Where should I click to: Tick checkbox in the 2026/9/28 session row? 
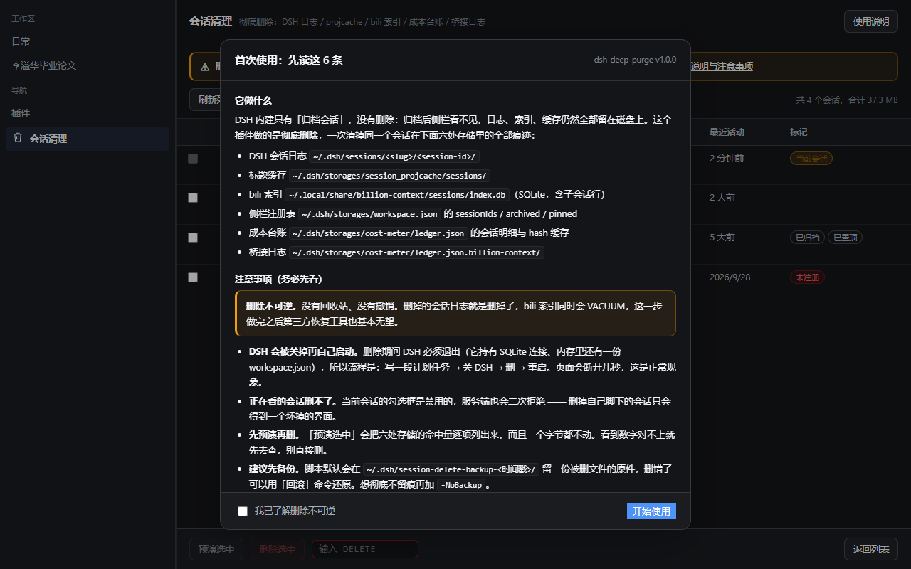[193, 277]
